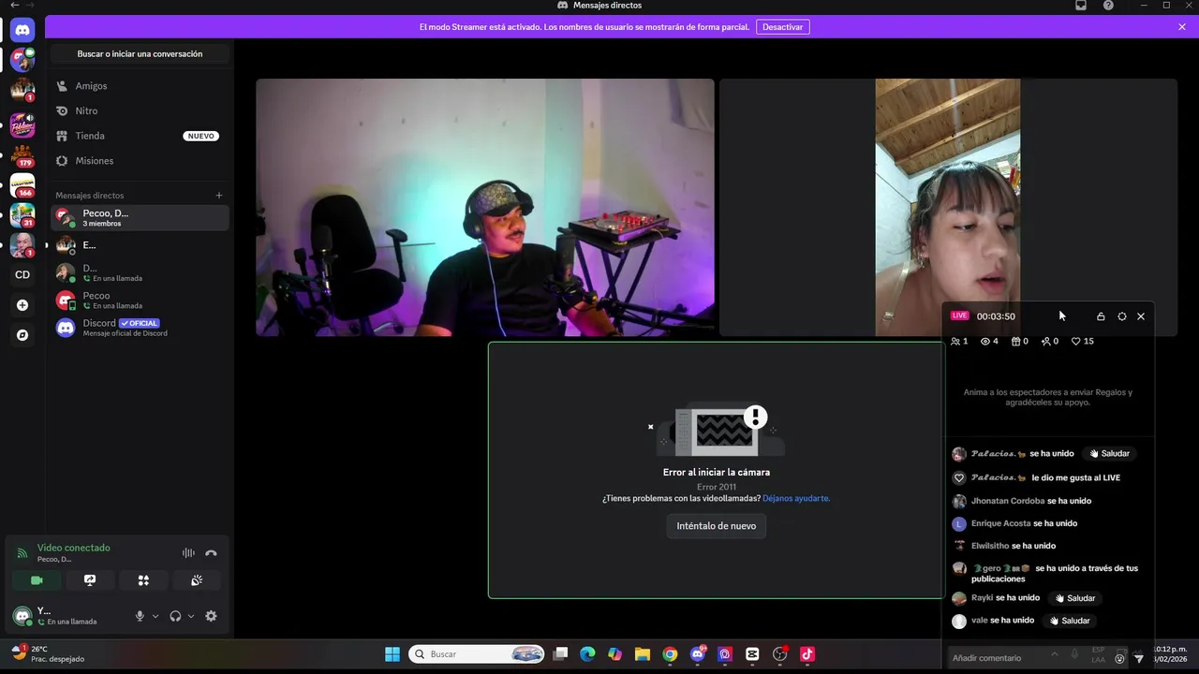This screenshot has height=674, width=1199.
Task: Open File Explorer from taskbar
Action: (643, 654)
